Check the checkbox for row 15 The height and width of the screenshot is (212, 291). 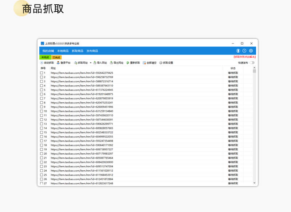click(x=41, y=132)
